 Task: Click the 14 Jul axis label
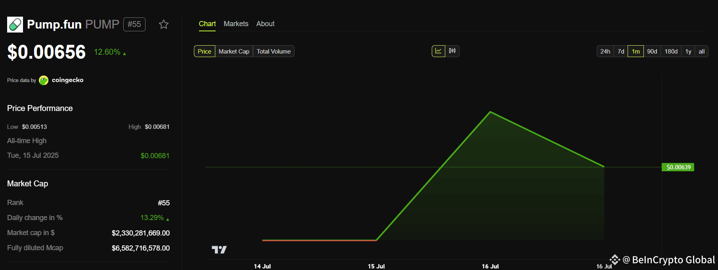pos(262,266)
